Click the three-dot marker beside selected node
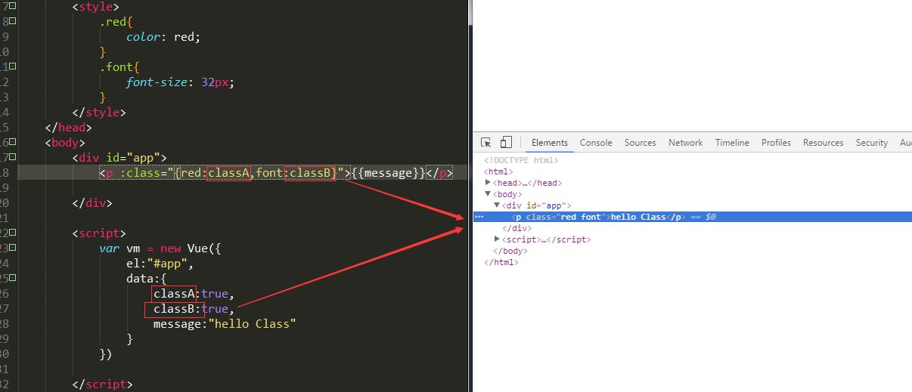The image size is (912, 392). (479, 217)
